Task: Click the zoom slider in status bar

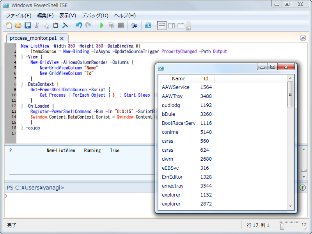Action: (282, 225)
